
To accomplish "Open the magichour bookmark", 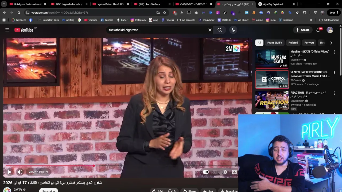I will point(207,20).
